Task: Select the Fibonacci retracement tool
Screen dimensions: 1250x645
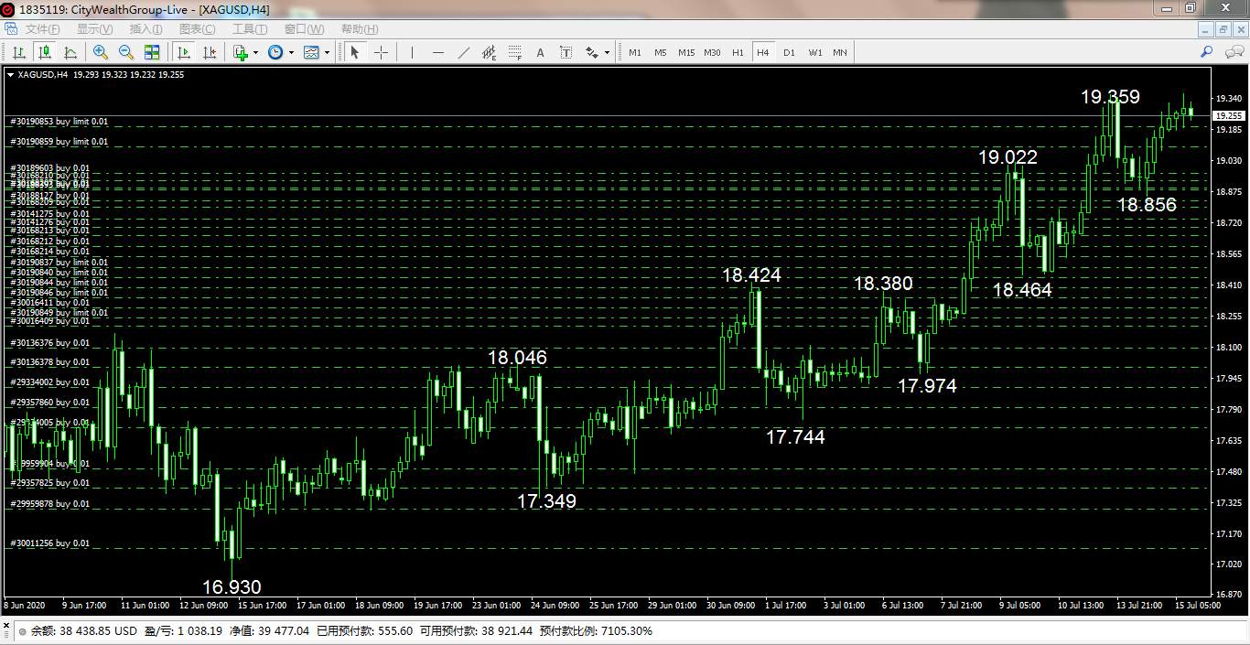Action: [514, 52]
